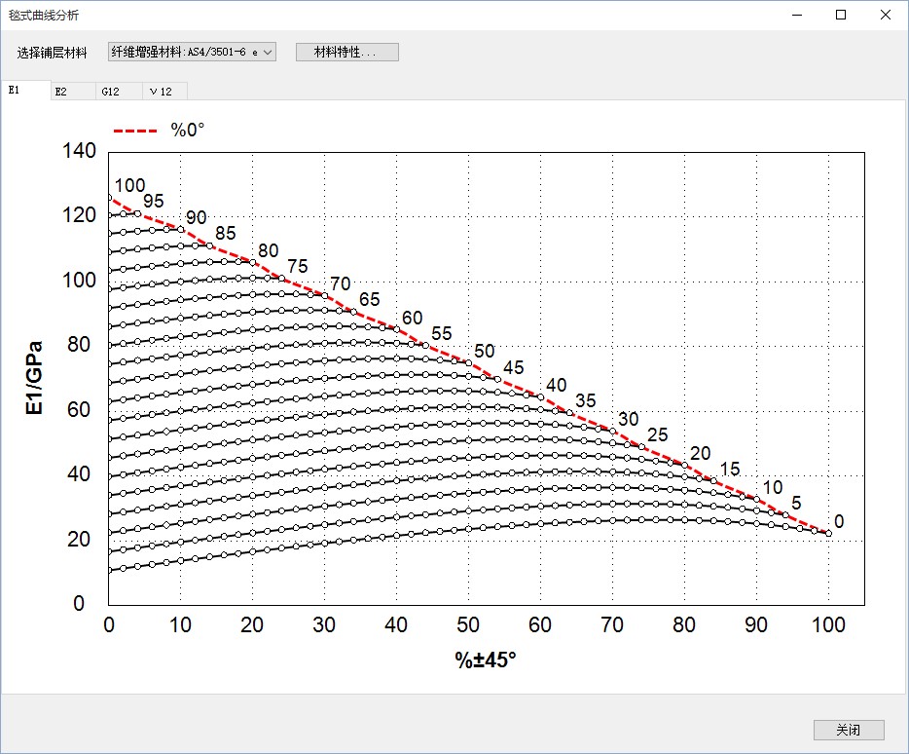Viewport: 909px width, 754px height.
Task: Click the %0° legend label
Action: click(188, 130)
